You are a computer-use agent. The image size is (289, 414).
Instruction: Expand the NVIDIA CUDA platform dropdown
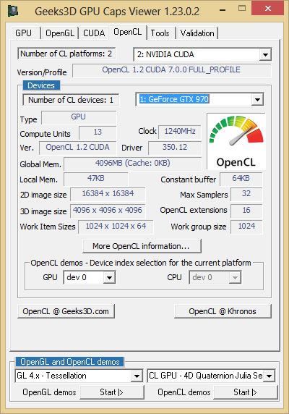pos(265,55)
